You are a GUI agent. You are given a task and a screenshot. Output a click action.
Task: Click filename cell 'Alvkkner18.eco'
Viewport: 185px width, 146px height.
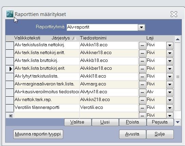(x=109, y=53)
